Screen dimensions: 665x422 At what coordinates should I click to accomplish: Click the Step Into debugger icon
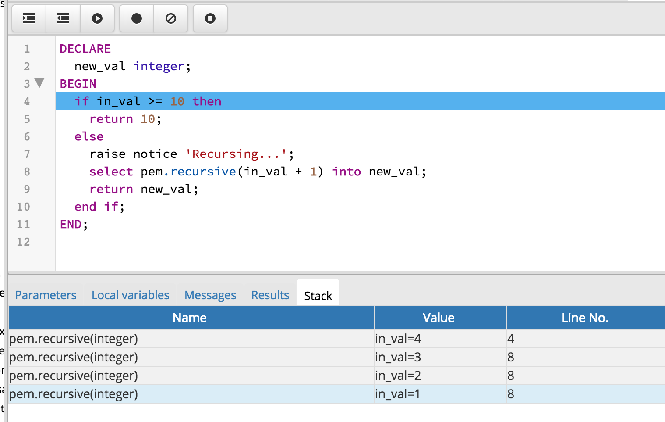tap(29, 18)
